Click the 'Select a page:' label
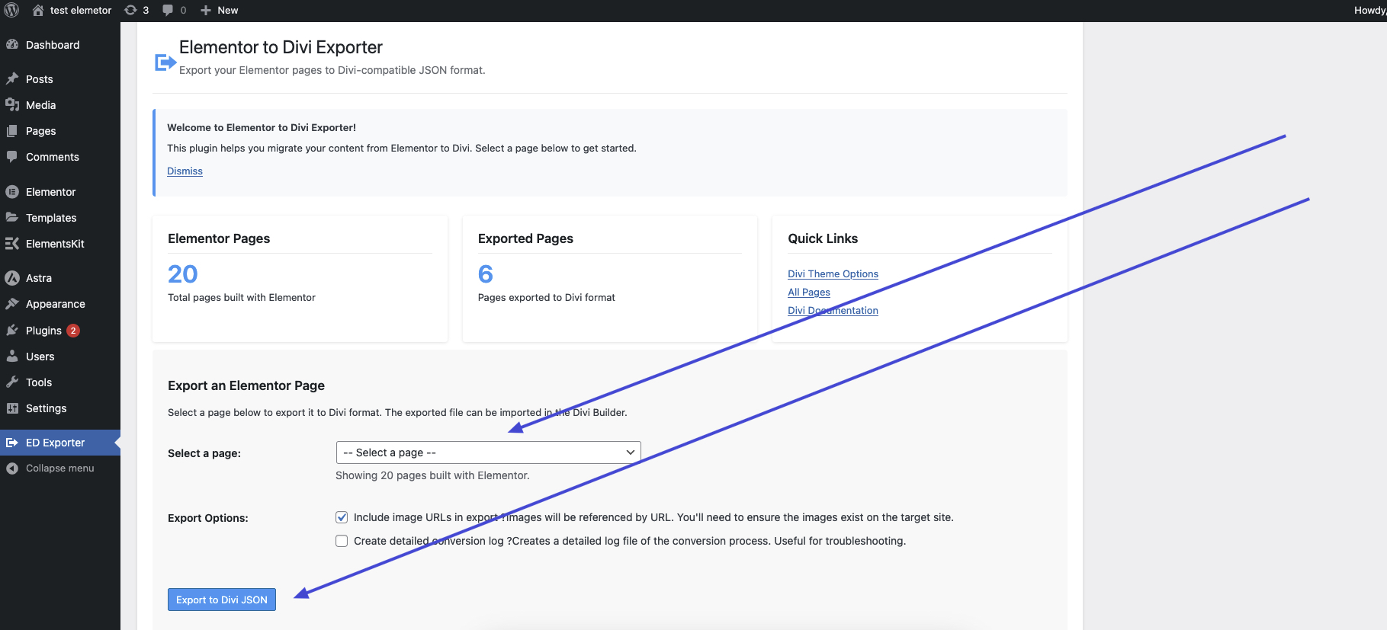 (x=204, y=453)
